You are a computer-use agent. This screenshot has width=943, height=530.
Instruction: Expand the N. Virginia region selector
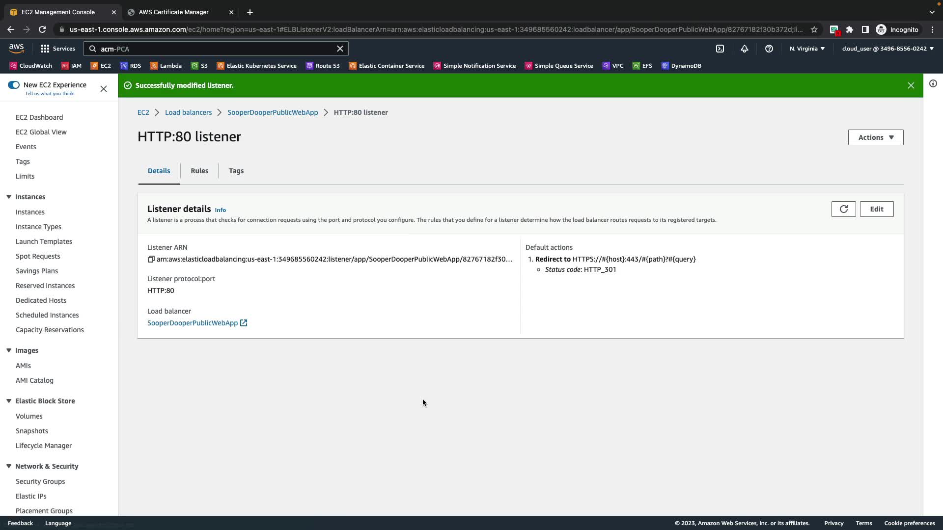click(x=807, y=49)
